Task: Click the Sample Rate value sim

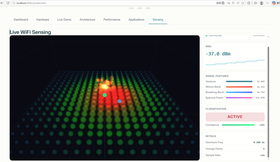Action: click(262, 155)
